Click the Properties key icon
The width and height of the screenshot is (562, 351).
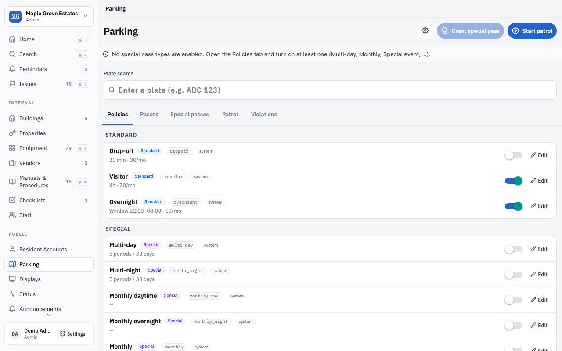point(12,133)
